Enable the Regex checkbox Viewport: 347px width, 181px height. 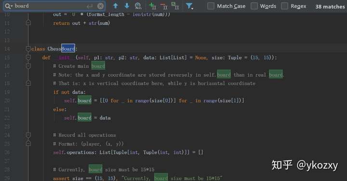coord(284,6)
